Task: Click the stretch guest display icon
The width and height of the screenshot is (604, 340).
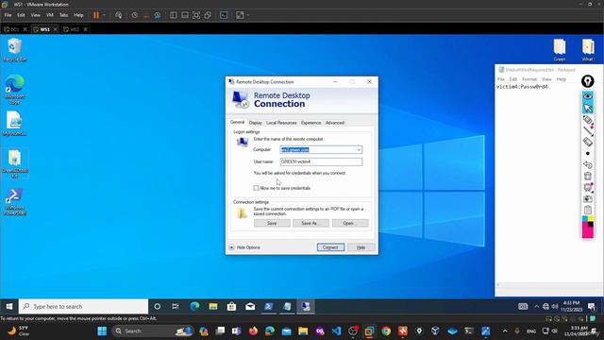Action: (x=240, y=15)
